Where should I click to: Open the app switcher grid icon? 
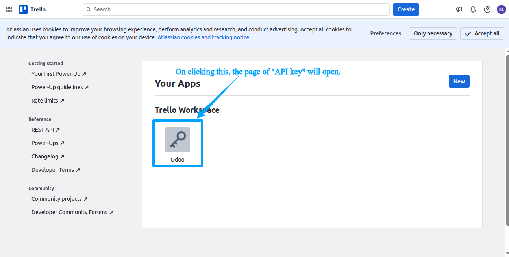[9, 9]
